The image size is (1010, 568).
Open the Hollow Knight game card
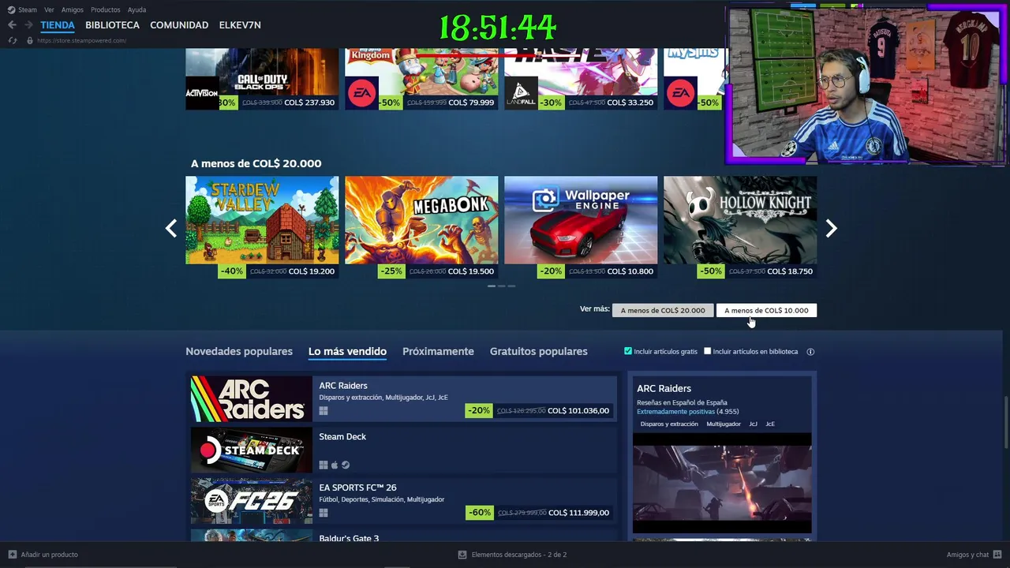pos(740,227)
